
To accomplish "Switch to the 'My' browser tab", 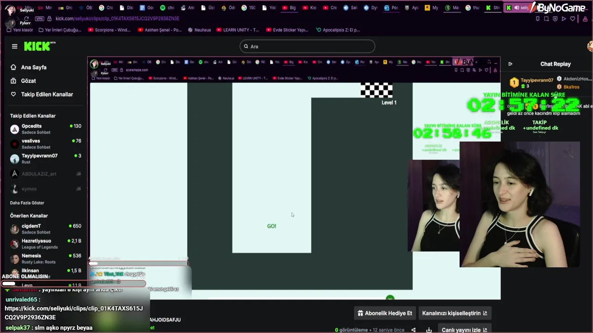I will [x=431, y=8].
